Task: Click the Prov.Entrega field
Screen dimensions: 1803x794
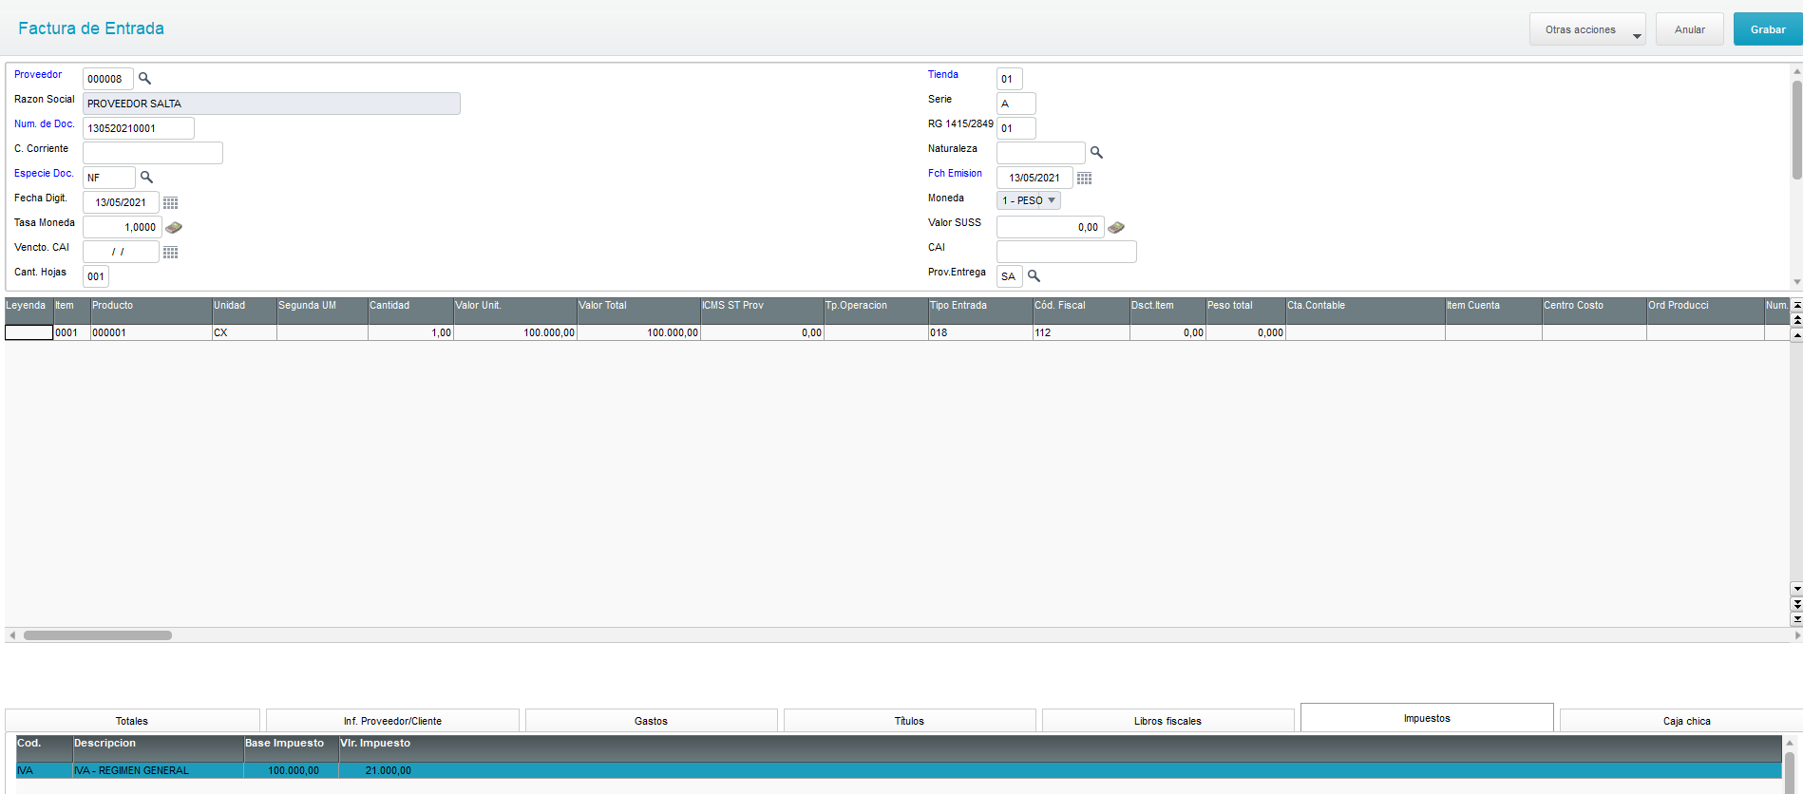Action: point(1010,276)
